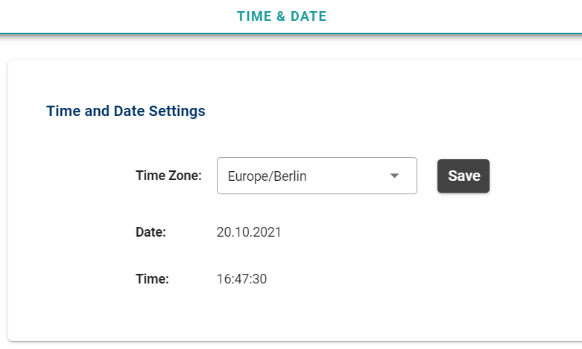The image size is (582, 349).
Task: Click the day digits of the date
Action: tap(224, 232)
